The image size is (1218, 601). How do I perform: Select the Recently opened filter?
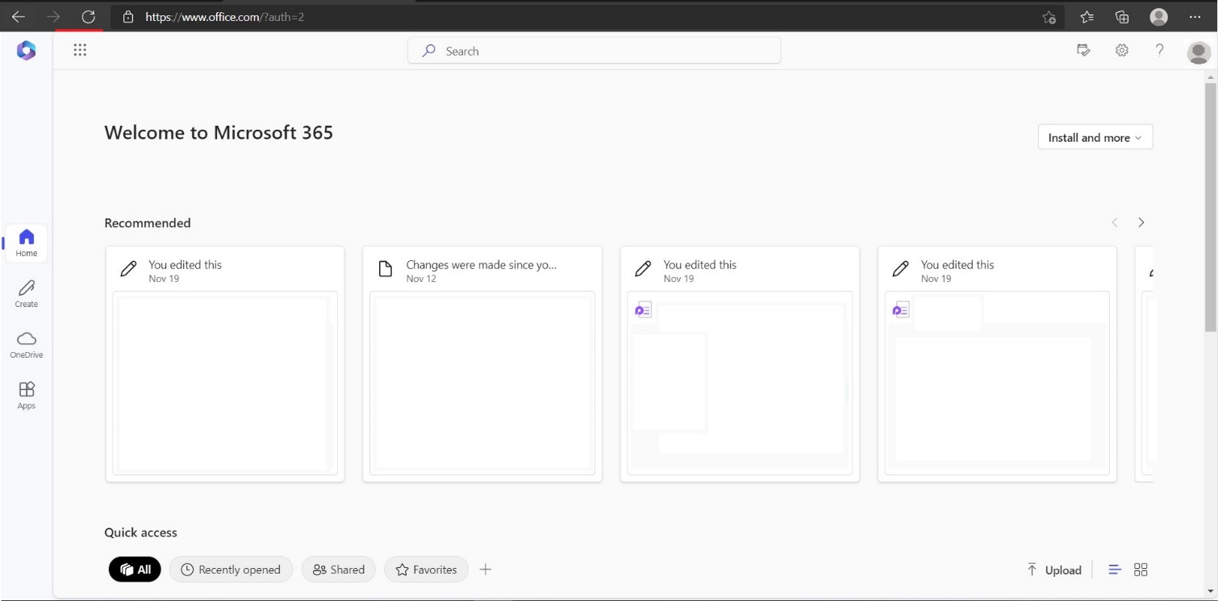(x=231, y=569)
